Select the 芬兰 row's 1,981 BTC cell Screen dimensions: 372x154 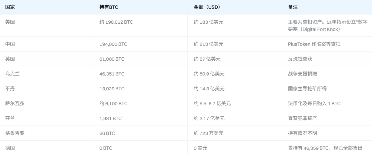[x=110, y=119]
